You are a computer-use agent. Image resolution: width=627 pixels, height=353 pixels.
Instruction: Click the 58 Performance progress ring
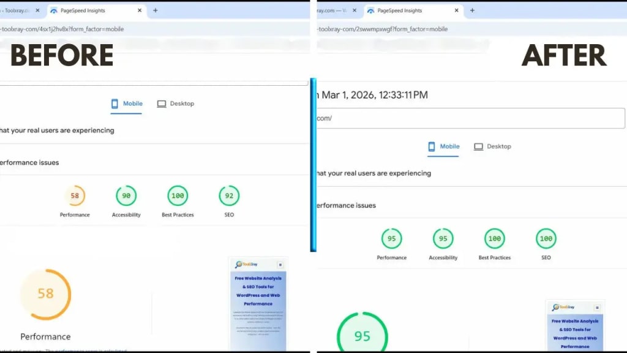coord(46,294)
